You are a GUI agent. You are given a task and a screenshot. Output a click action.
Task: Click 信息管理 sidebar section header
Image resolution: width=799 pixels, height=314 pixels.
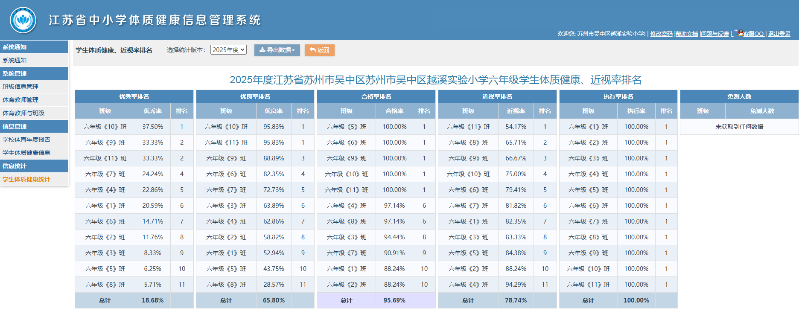point(34,126)
